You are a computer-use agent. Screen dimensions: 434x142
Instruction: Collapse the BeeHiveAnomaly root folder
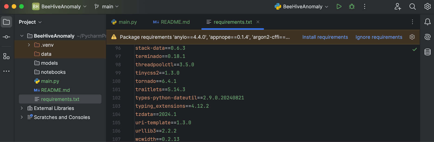(22, 36)
